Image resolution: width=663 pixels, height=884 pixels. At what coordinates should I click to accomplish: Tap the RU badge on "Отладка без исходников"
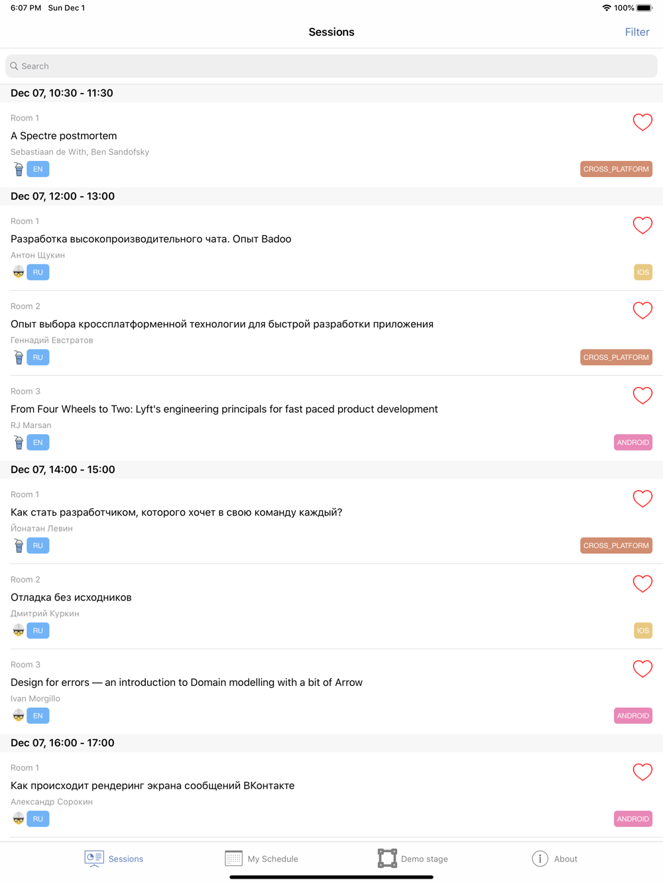pyautogui.click(x=38, y=631)
